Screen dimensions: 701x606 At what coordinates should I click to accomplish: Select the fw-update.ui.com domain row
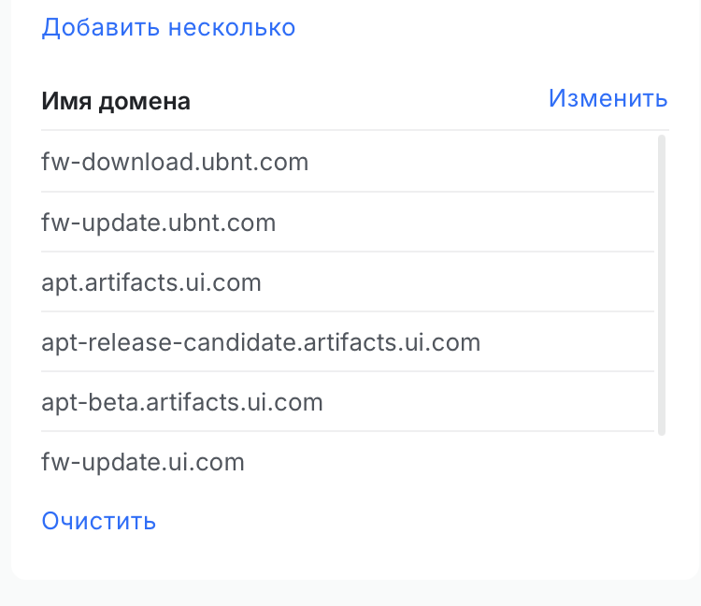[x=143, y=462]
